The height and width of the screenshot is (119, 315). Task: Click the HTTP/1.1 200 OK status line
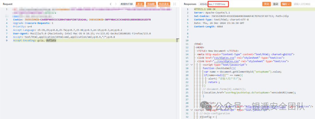(205, 9)
